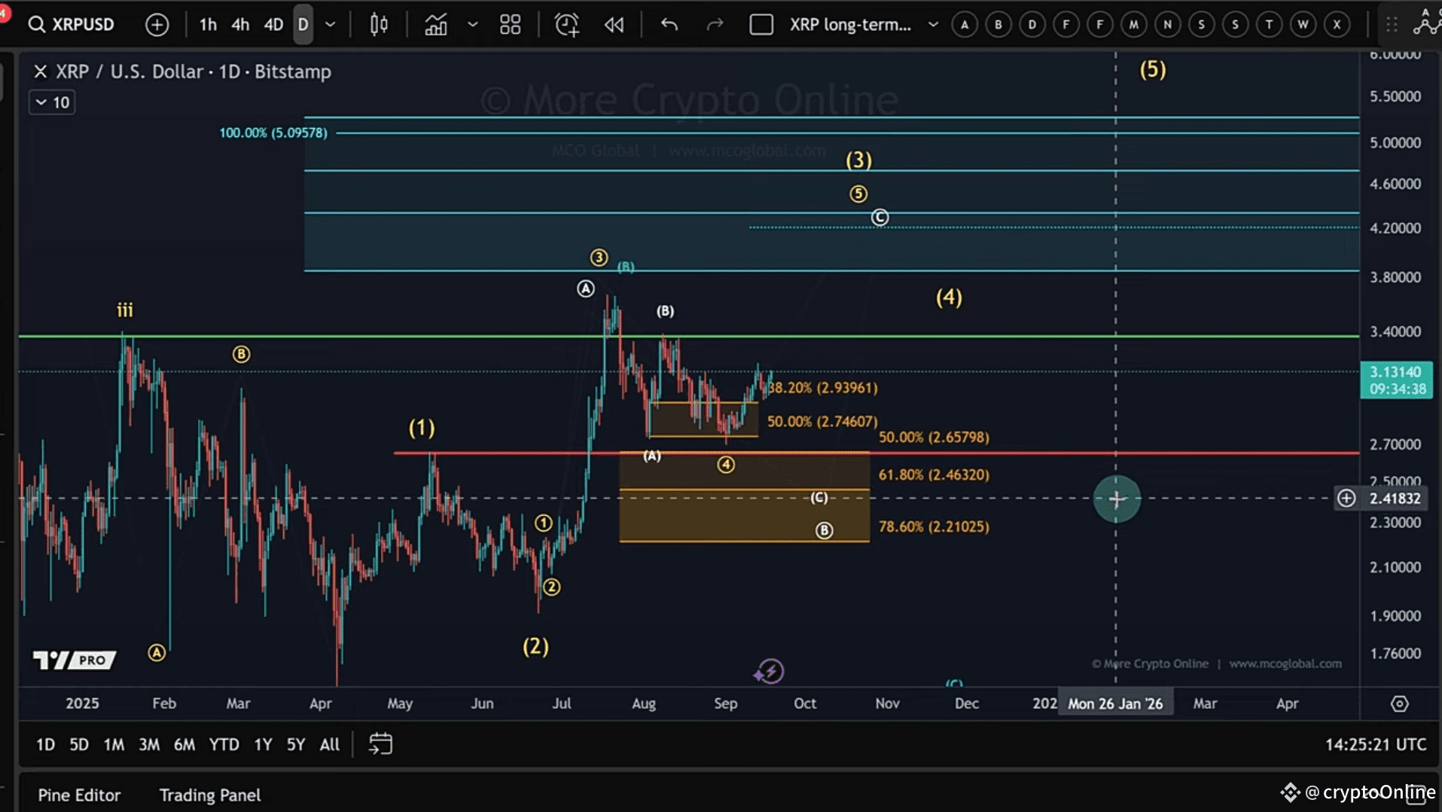Open the Pine Editor panel
This screenshot has height=812, width=1442.
79,795
